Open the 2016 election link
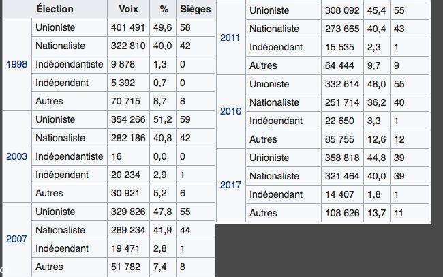The width and height of the screenshot is (443, 277). click(x=230, y=111)
